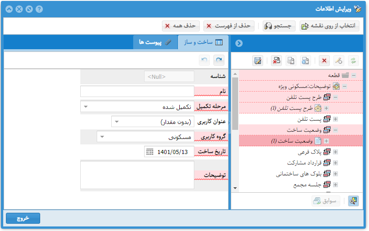The image size is (369, 231).
Task: Click the توضیحات:مسکونی ویژه layer icon
Action: coord(336,86)
